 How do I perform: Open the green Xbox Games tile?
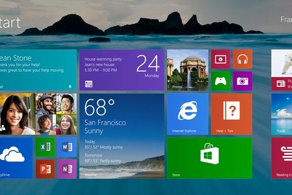coord(220,81)
